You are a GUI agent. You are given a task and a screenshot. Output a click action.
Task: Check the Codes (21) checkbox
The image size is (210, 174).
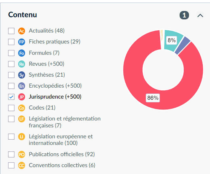[11, 108]
